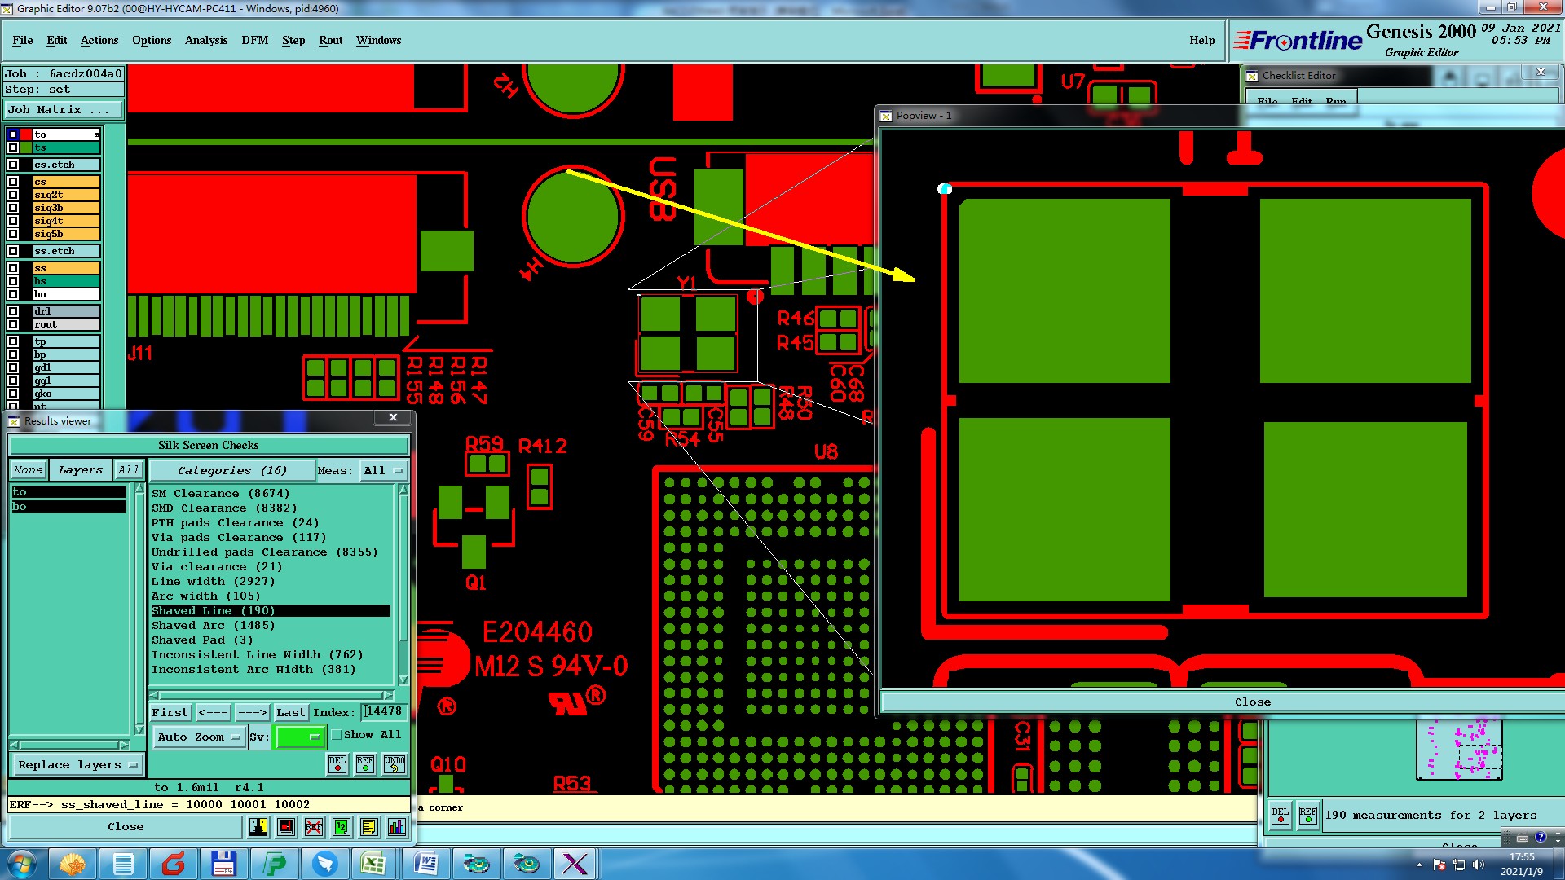The image size is (1565, 880).
Task: Open the green Sv severity dropdown
Action: [x=300, y=737]
